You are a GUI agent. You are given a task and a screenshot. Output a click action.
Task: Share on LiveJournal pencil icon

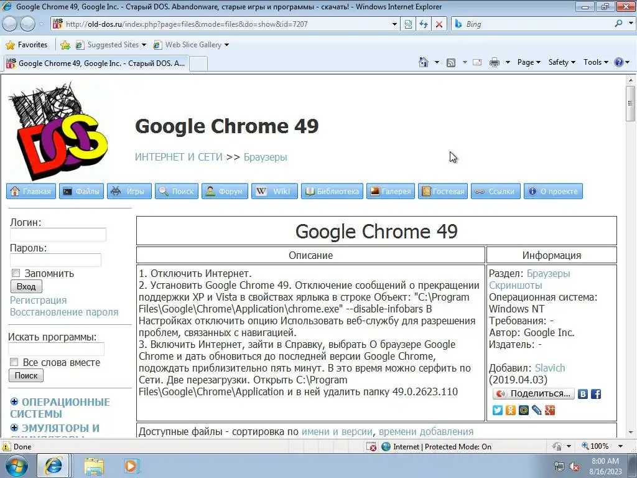537,410
